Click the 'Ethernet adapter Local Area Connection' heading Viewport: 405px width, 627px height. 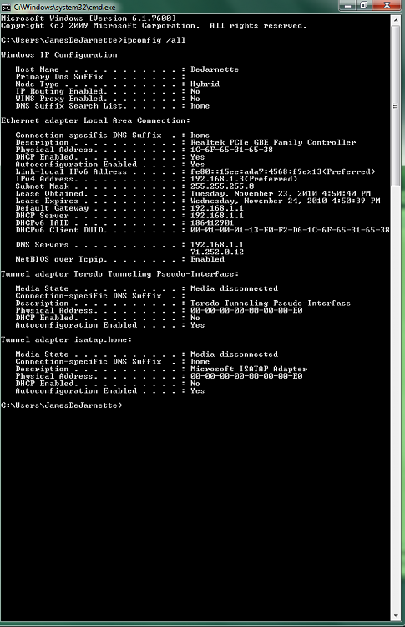[95, 120]
